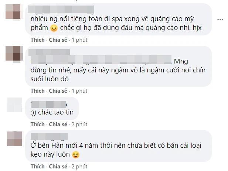Like the 'chắc tao tin' comment with Thích

point(38,124)
